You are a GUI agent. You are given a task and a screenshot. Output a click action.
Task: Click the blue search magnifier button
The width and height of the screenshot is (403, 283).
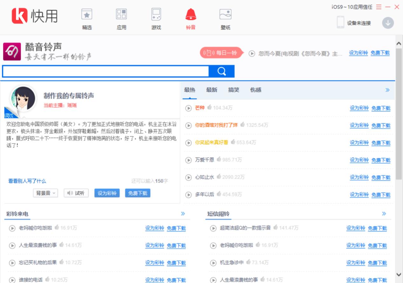pos(222,71)
